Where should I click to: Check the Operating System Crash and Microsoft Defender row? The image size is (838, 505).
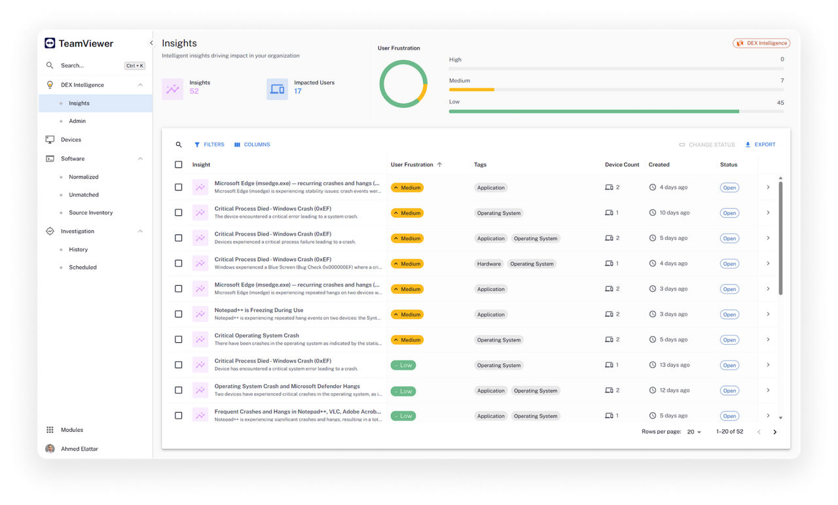pyautogui.click(x=179, y=390)
